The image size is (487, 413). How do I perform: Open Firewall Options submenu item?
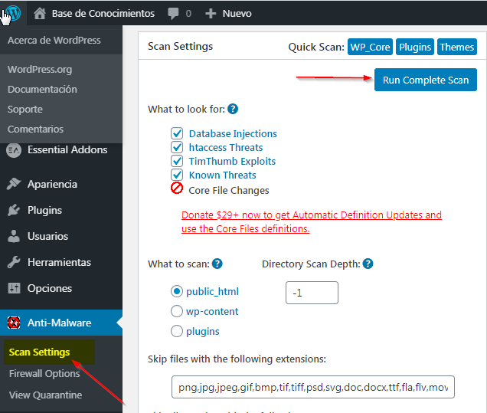tap(44, 374)
